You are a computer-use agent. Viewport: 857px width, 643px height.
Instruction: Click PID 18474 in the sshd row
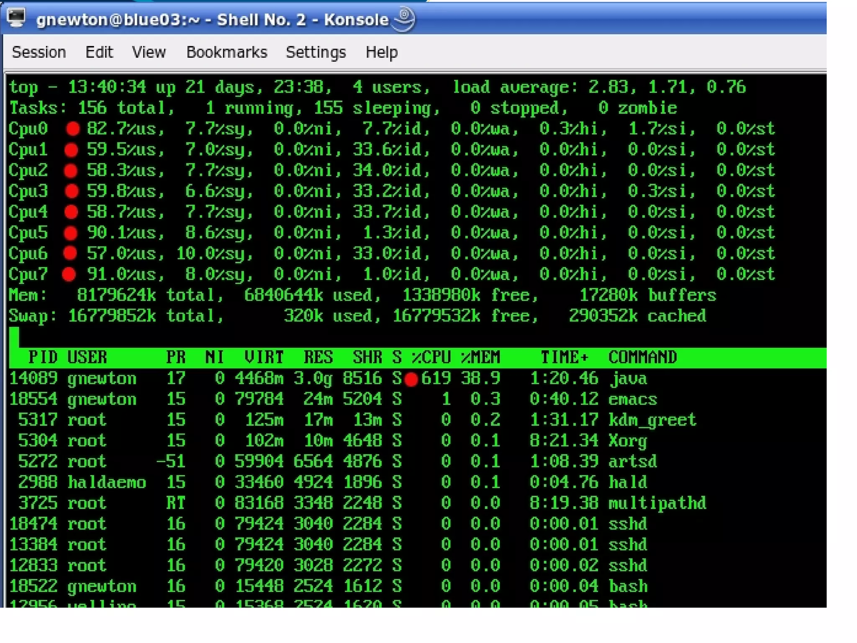pos(33,524)
